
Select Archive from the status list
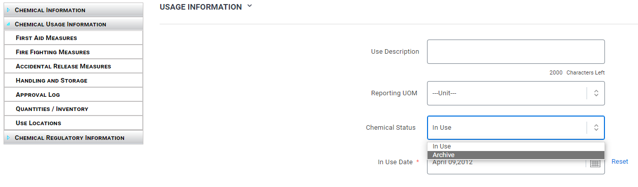(516, 155)
